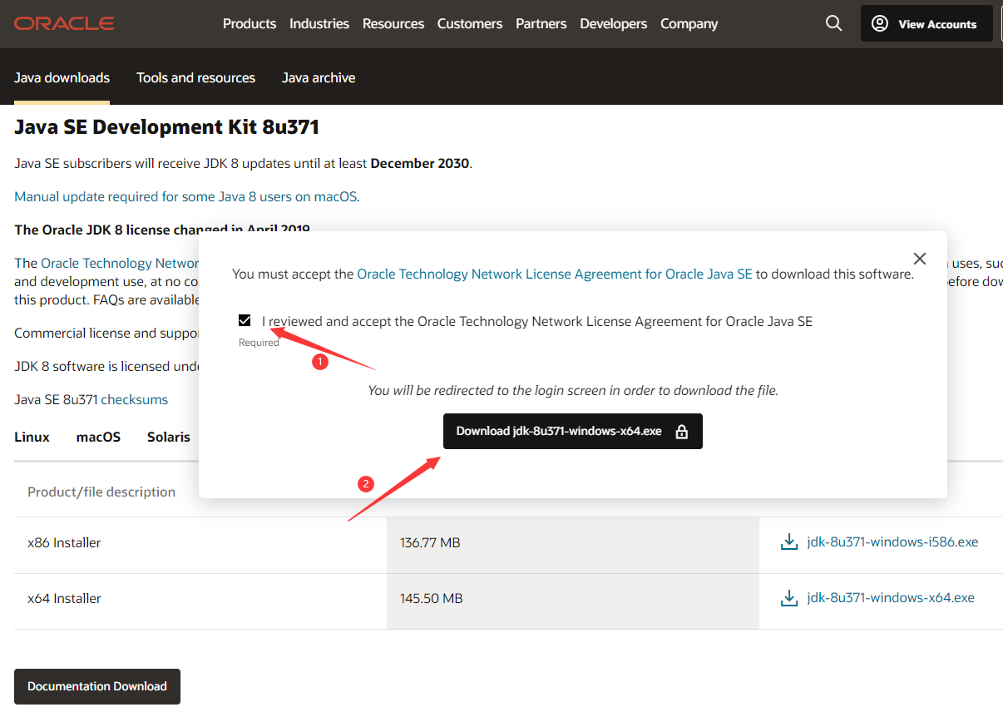Click the Documentation Download button
The height and width of the screenshot is (712, 1003).
97,686
